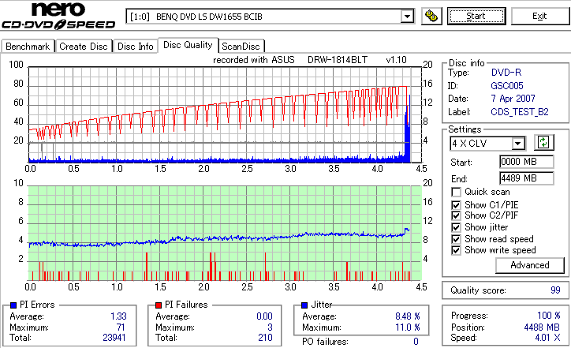Click the PI/jitter lower graph area

tap(225, 234)
